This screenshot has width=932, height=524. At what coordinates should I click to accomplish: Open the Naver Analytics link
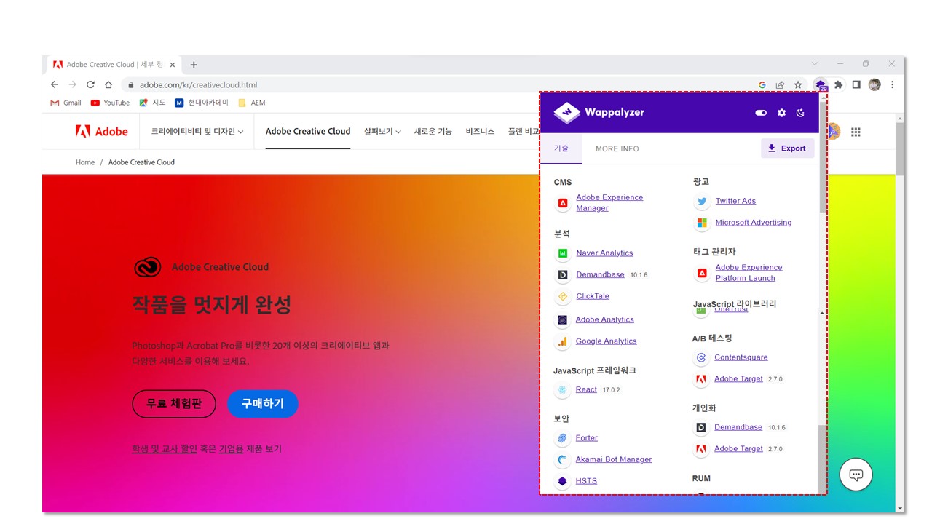click(x=604, y=253)
